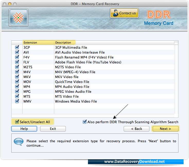Toggle the MP4 extension checkbox
The height and width of the screenshot is (167, 189).
click(x=17, y=86)
